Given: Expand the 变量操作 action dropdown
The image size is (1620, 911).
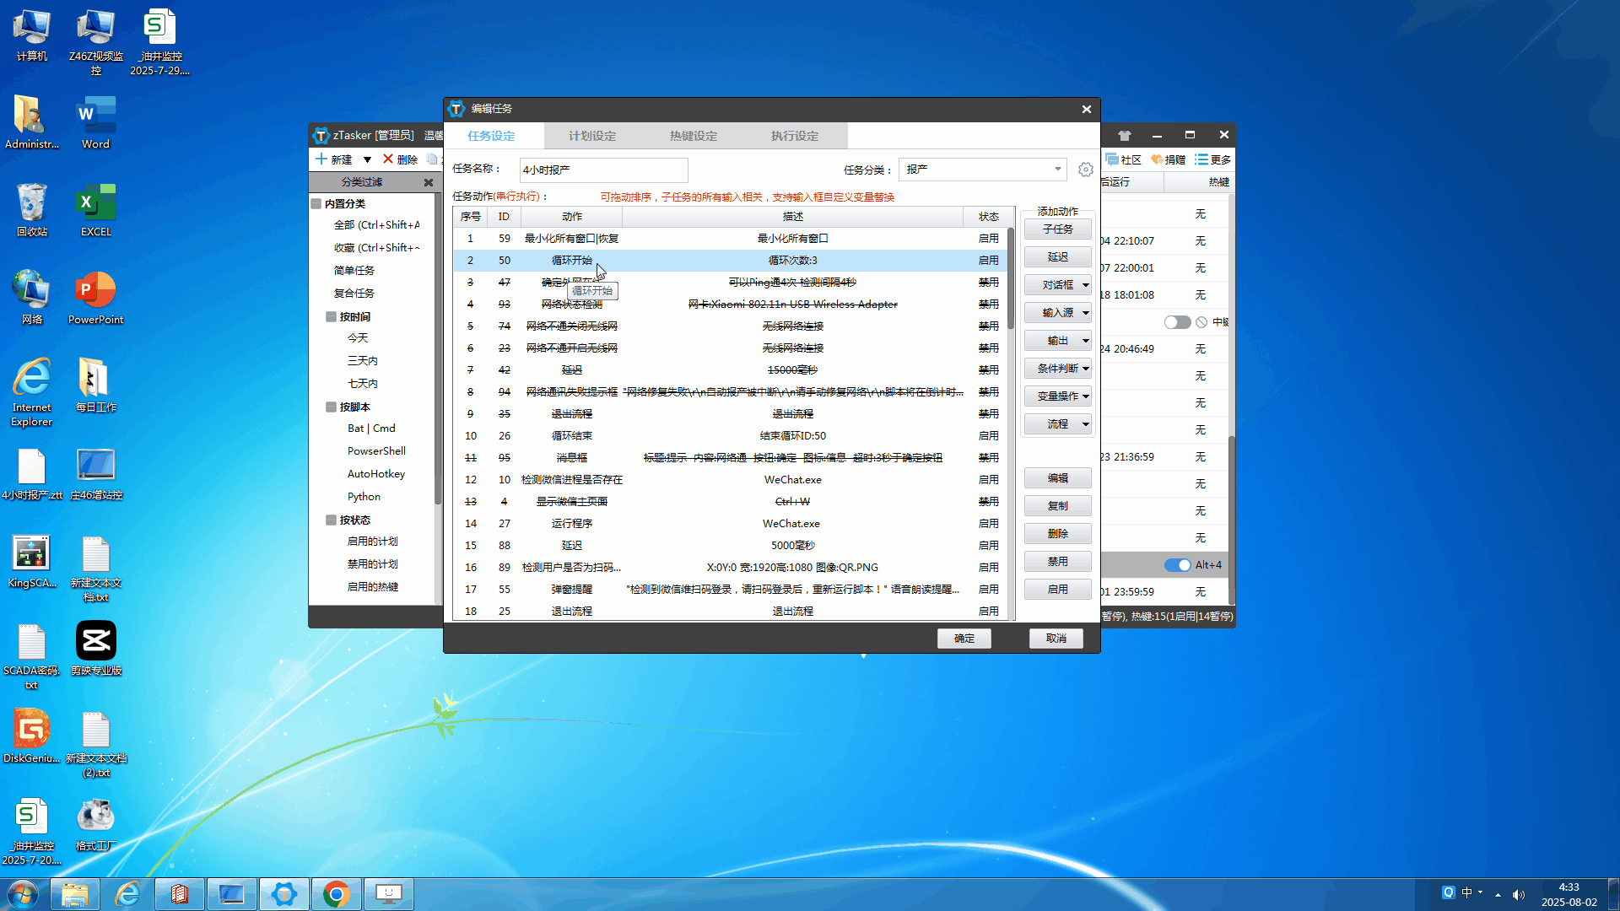Looking at the screenshot, I should tap(1086, 396).
